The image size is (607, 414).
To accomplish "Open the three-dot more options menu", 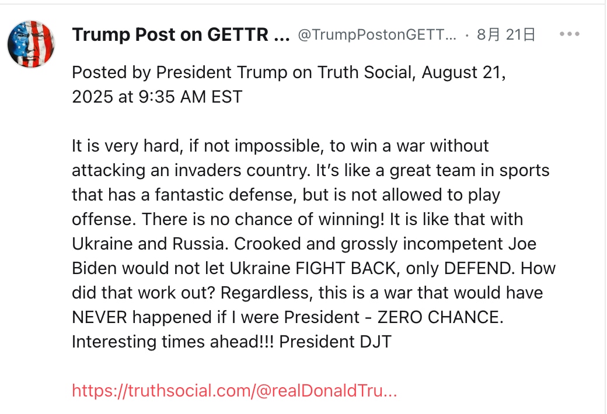I will click(569, 34).
